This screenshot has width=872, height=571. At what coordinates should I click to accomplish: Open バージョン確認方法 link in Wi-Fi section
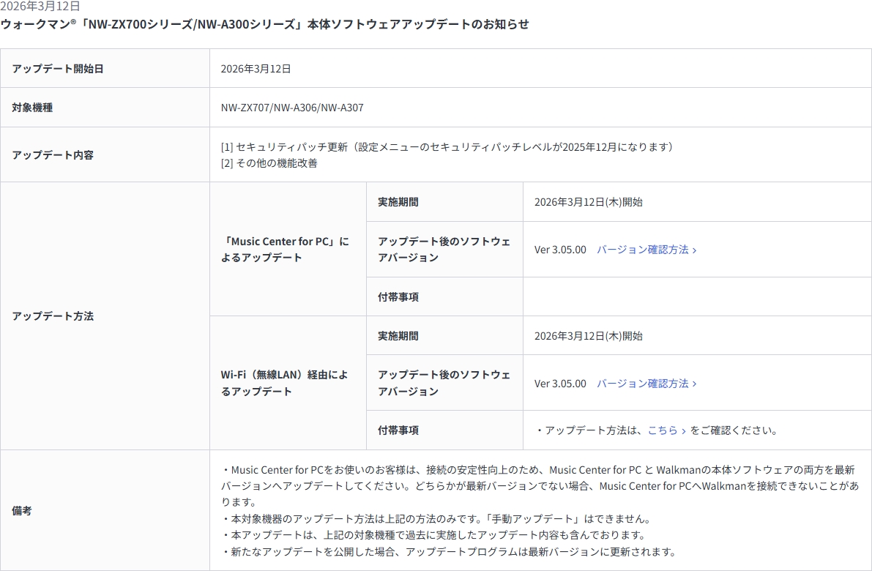[642, 384]
